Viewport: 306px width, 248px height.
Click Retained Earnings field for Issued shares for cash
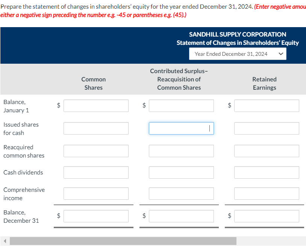(267, 129)
